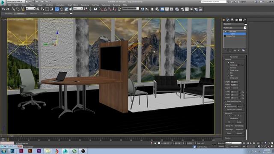This screenshot has width=274, height=154.
Task: Select Face mapping radio button
Action: (x=228, y=75)
